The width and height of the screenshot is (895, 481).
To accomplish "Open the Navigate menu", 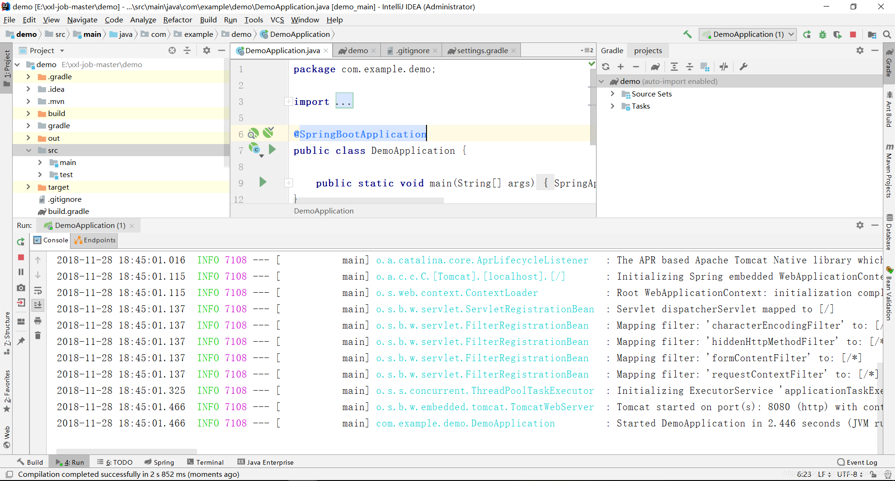I will pos(82,20).
